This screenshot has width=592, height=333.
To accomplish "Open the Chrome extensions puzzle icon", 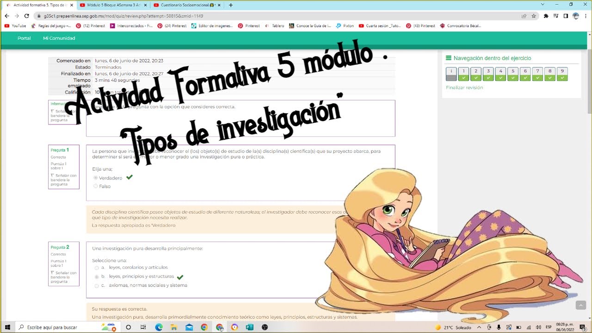I will [x=546, y=15].
